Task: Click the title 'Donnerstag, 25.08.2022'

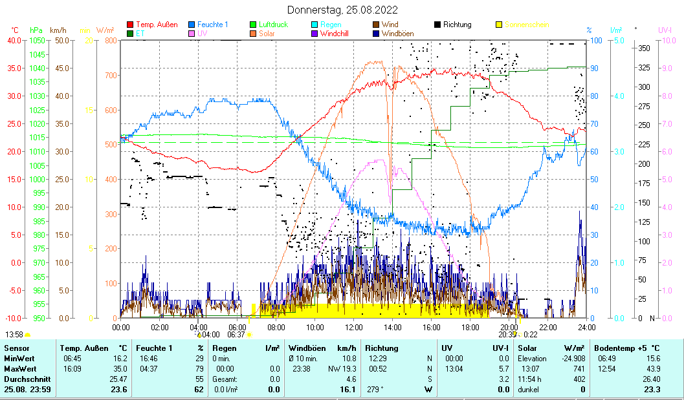Action: pyautogui.click(x=342, y=10)
